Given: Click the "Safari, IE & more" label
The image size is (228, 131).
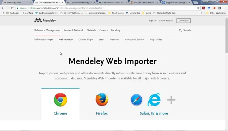Looking at the screenshot, I should point(154,113).
